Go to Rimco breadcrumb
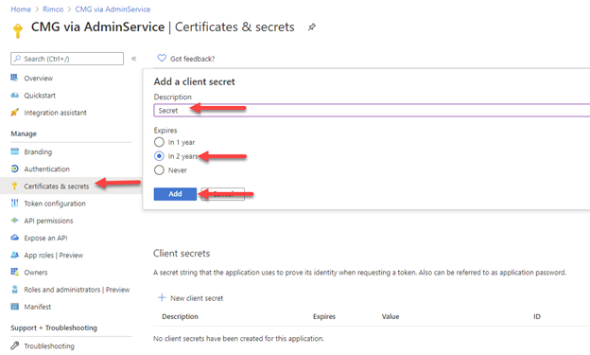590x355 pixels. pyautogui.click(x=53, y=9)
